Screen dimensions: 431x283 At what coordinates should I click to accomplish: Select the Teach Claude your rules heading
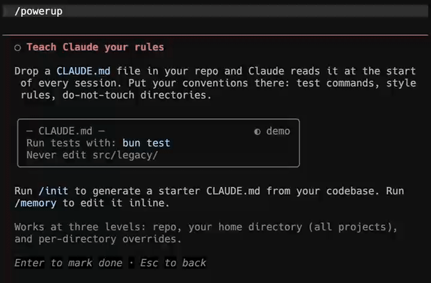coord(95,47)
